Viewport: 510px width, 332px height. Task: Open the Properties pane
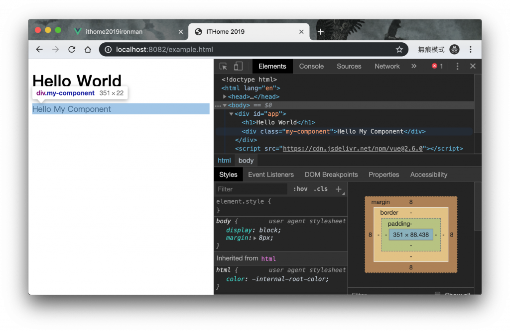[384, 174]
